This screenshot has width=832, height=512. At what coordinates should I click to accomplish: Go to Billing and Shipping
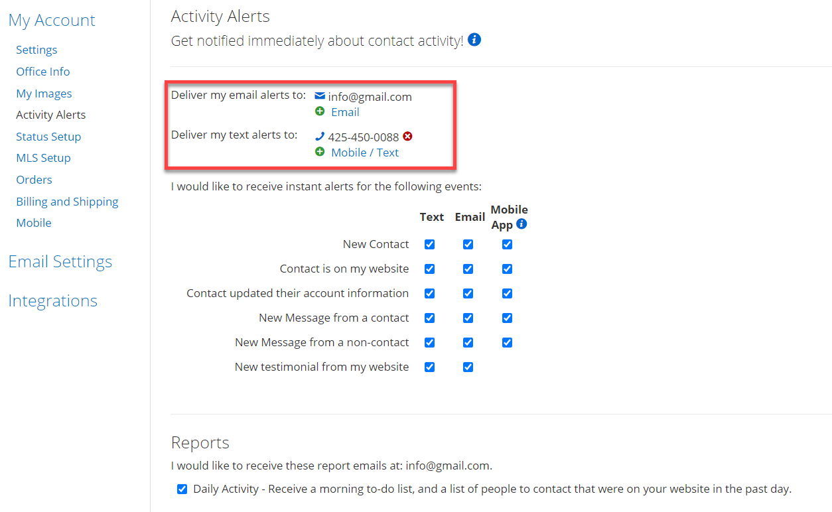(x=67, y=202)
